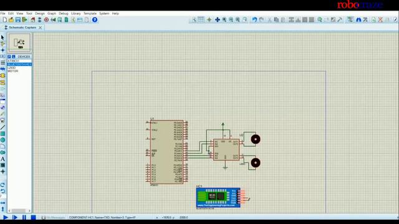The height and width of the screenshot is (224, 399).
Task: Open a project with the folder icon
Action: pos(11,20)
